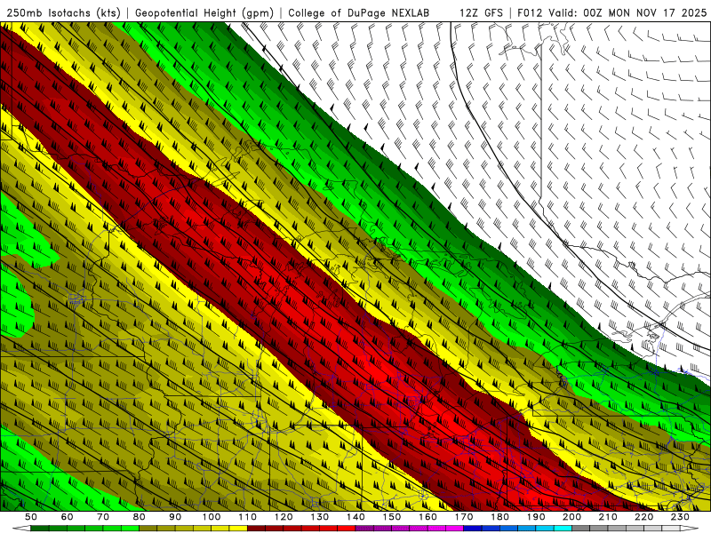711x533 pixels.
Task: Click the 'College of DuPage NEXLAB' credit
Action: coord(359,12)
